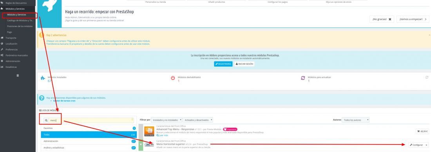The width and height of the screenshot is (431, 152).
Task: Click the INICIAR SESIÓN button
Action: tap(244, 64)
